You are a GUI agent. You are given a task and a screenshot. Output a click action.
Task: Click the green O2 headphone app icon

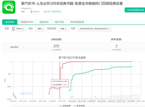point(9,7)
